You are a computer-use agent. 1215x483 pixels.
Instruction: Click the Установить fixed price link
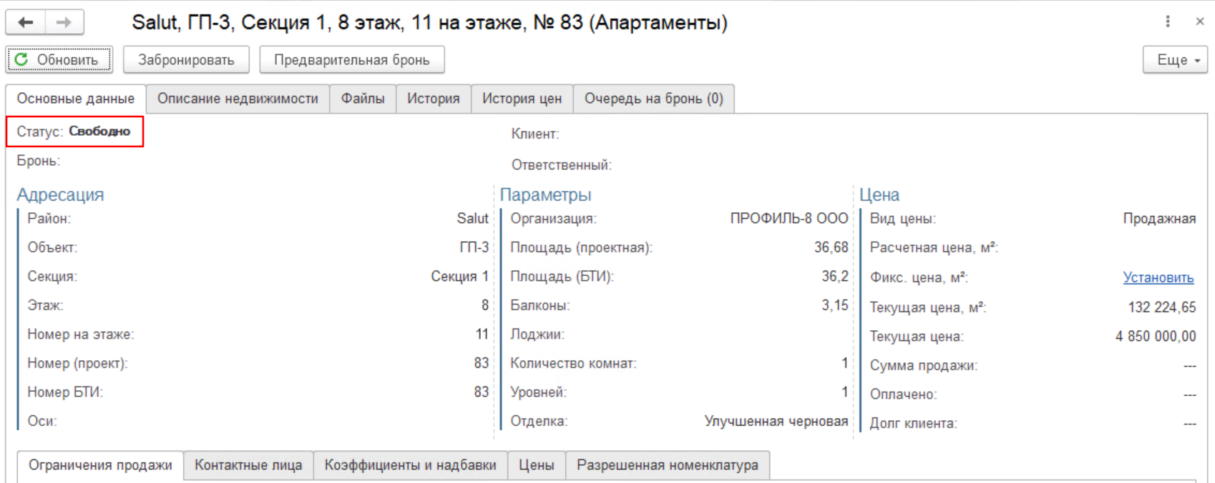point(1158,277)
